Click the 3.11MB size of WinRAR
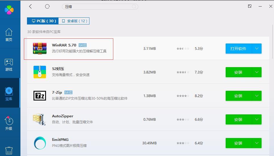 click(150, 49)
